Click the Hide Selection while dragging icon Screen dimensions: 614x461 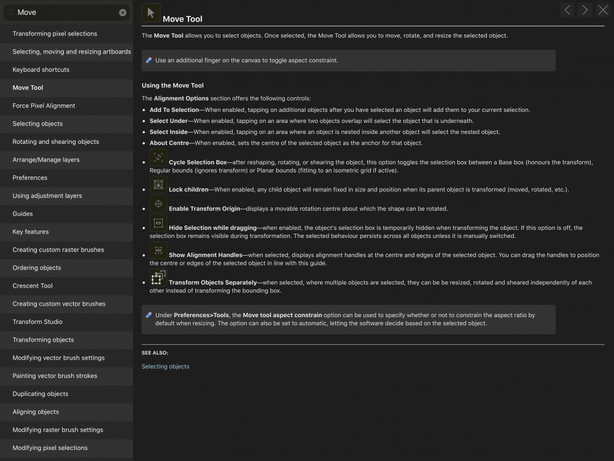[x=158, y=223]
